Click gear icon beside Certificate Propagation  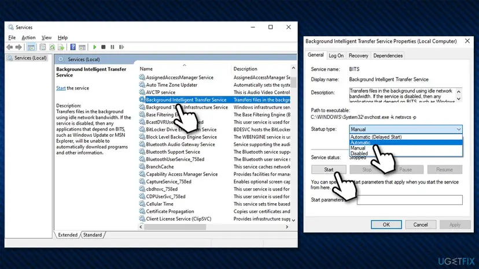pos(142,211)
